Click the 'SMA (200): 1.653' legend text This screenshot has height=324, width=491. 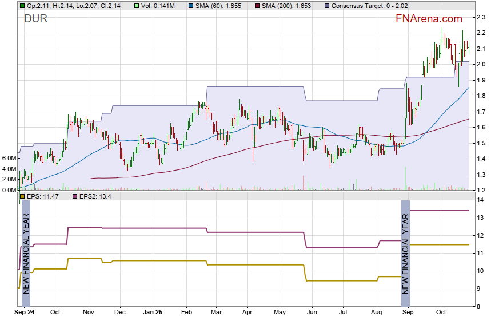point(289,6)
